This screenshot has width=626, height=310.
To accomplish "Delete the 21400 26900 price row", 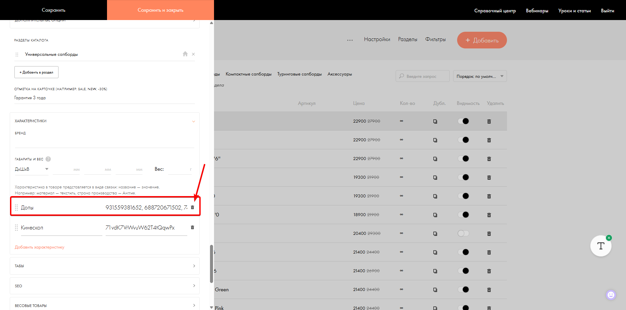I will [x=489, y=271].
